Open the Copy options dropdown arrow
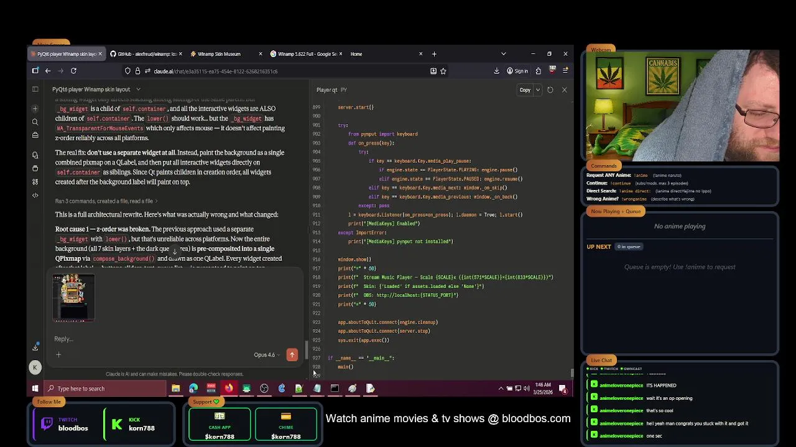 538,90
